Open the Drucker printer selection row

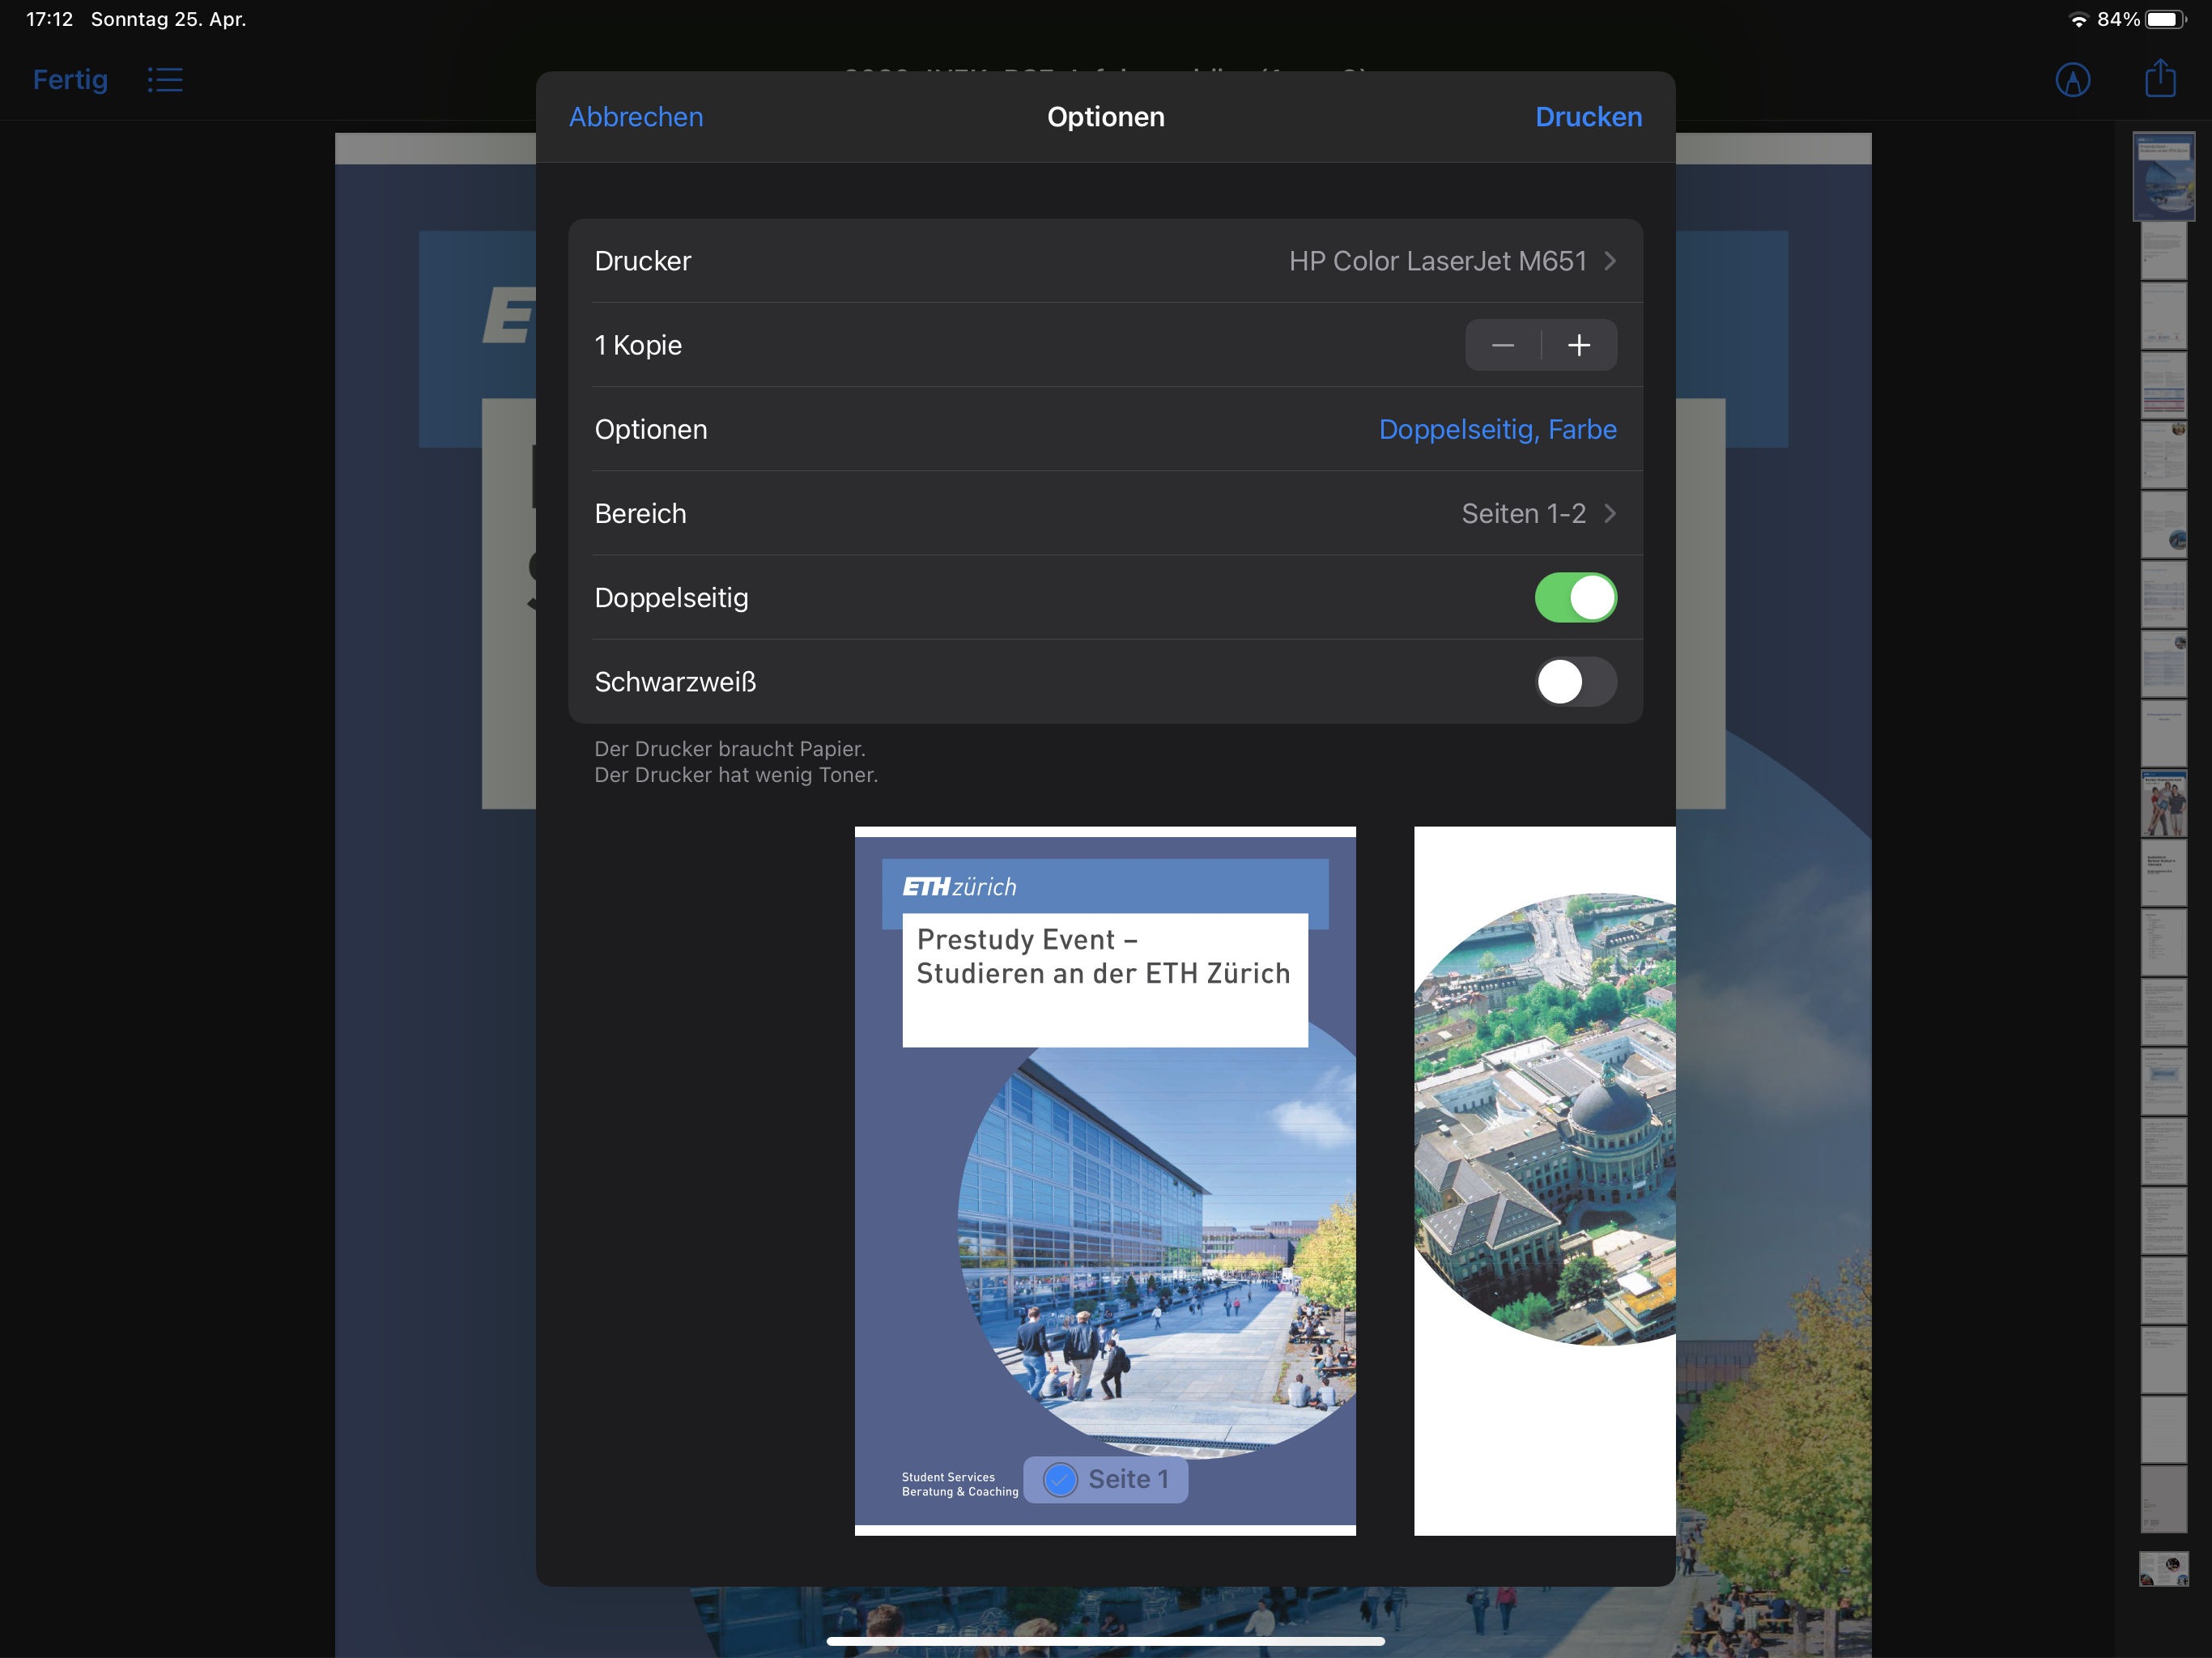pos(1106,261)
